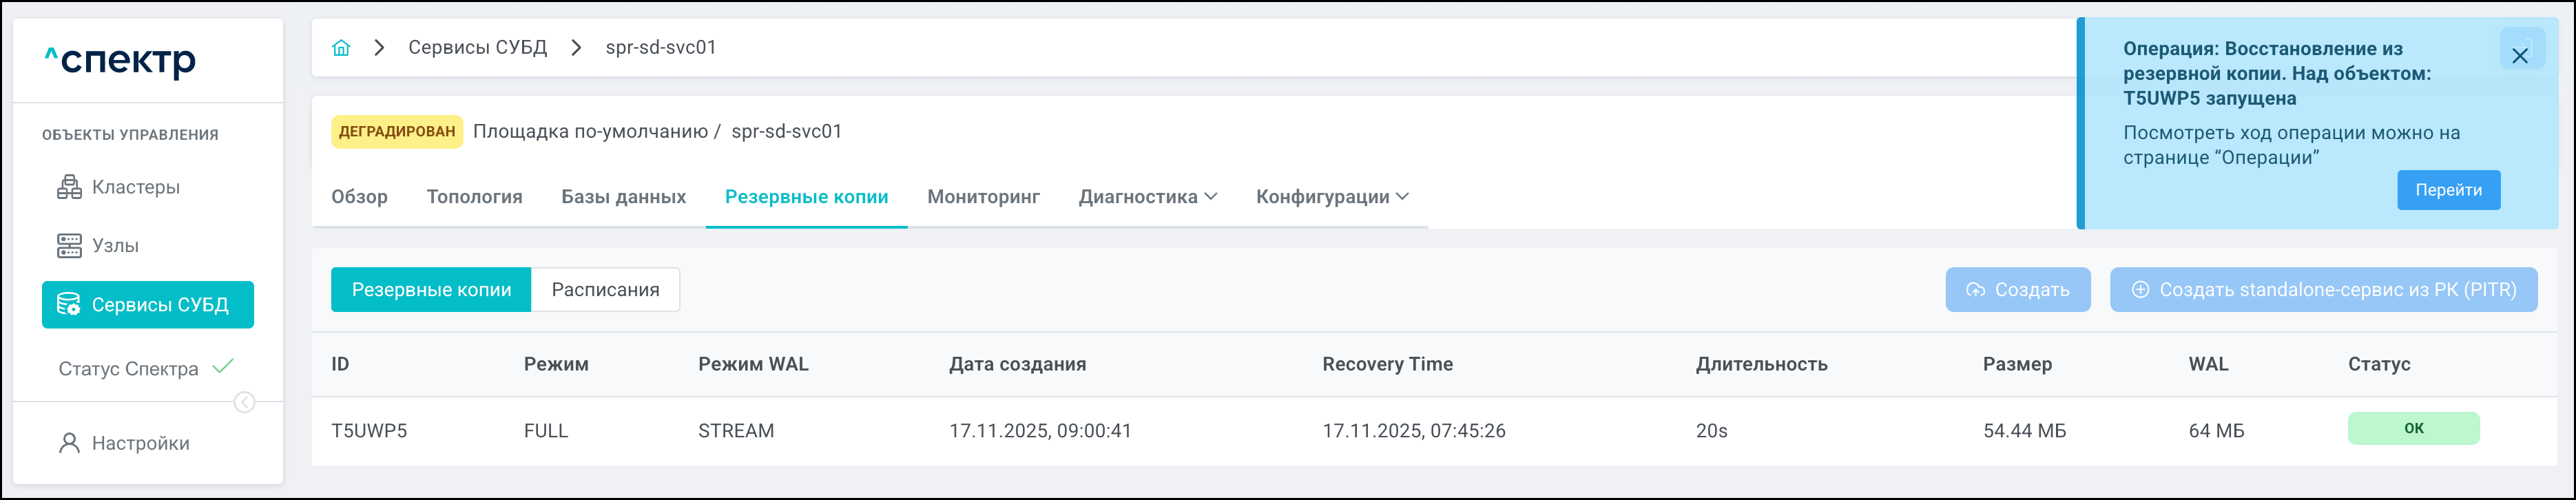This screenshot has height=500, width=2576.
Task: Open the Топология tab
Action: [x=474, y=197]
